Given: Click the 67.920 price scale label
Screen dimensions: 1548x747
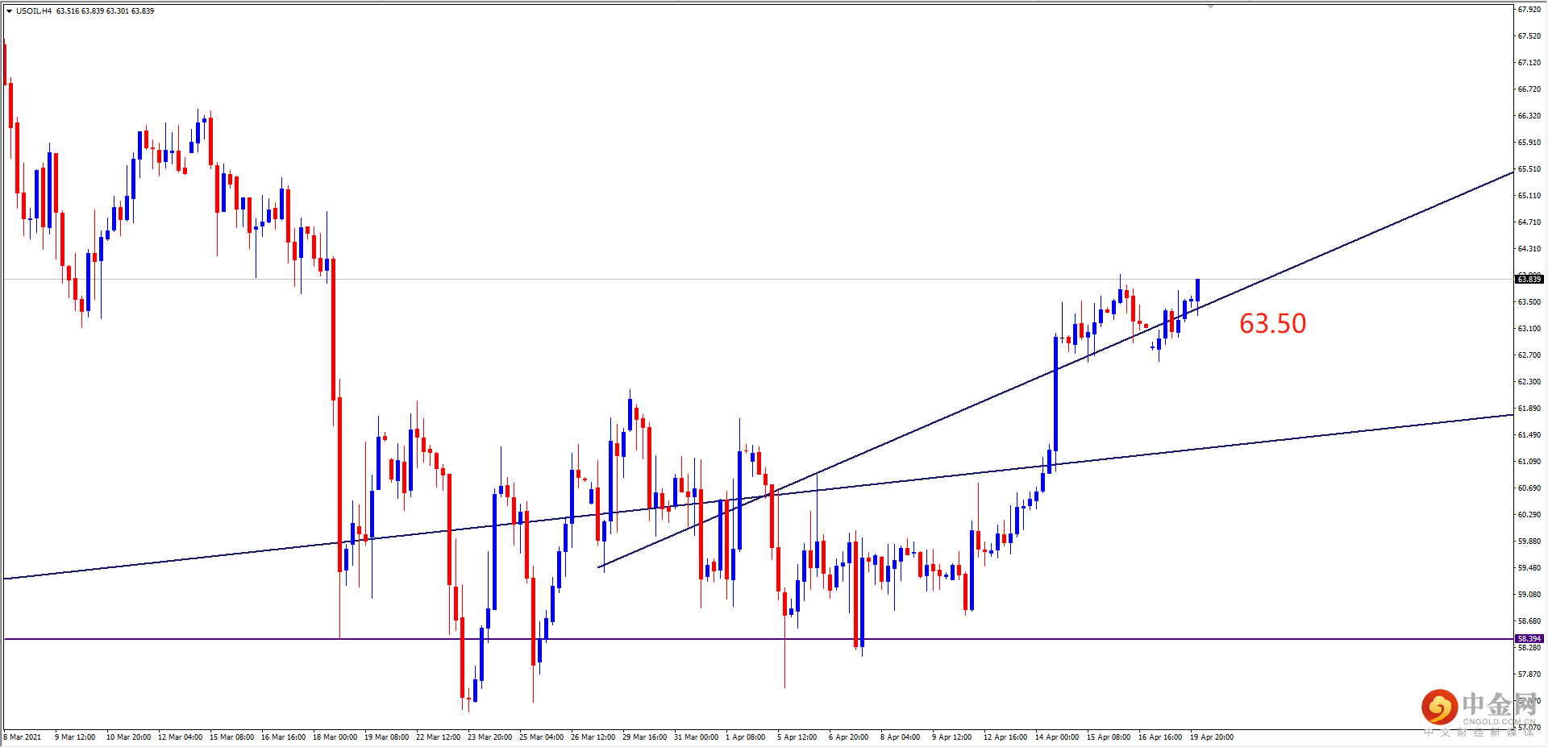Looking at the screenshot, I should (x=1529, y=10).
